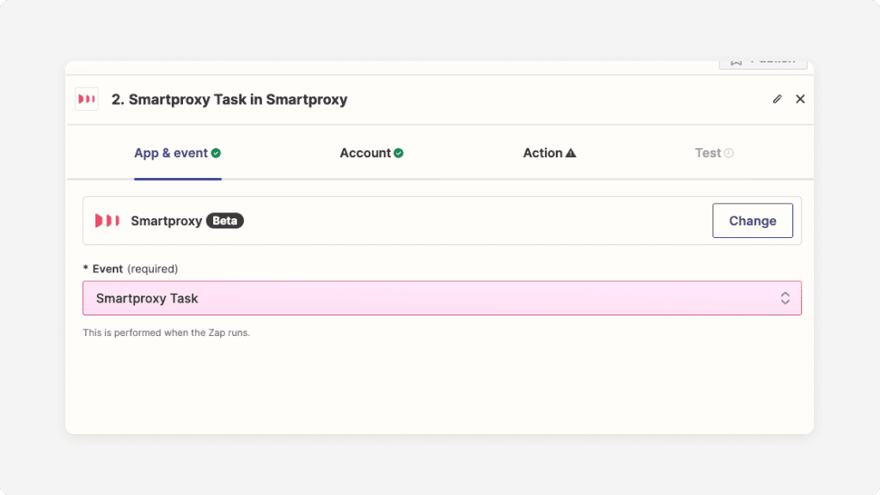Click the warning triangle beside Action
Viewport: 880px width, 495px height.
click(571, 153)
